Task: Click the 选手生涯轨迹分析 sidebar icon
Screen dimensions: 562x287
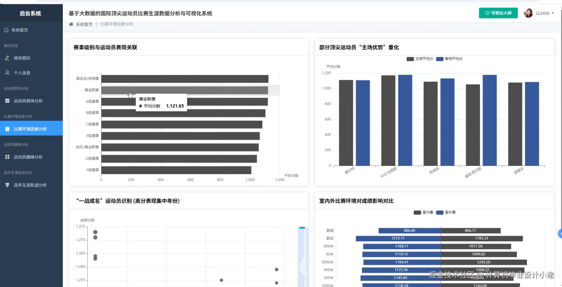Action: 7,185
